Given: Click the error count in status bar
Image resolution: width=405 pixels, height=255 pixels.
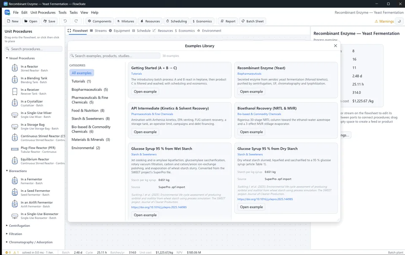Looking at the screenshot, I should (x=8, y=252).
